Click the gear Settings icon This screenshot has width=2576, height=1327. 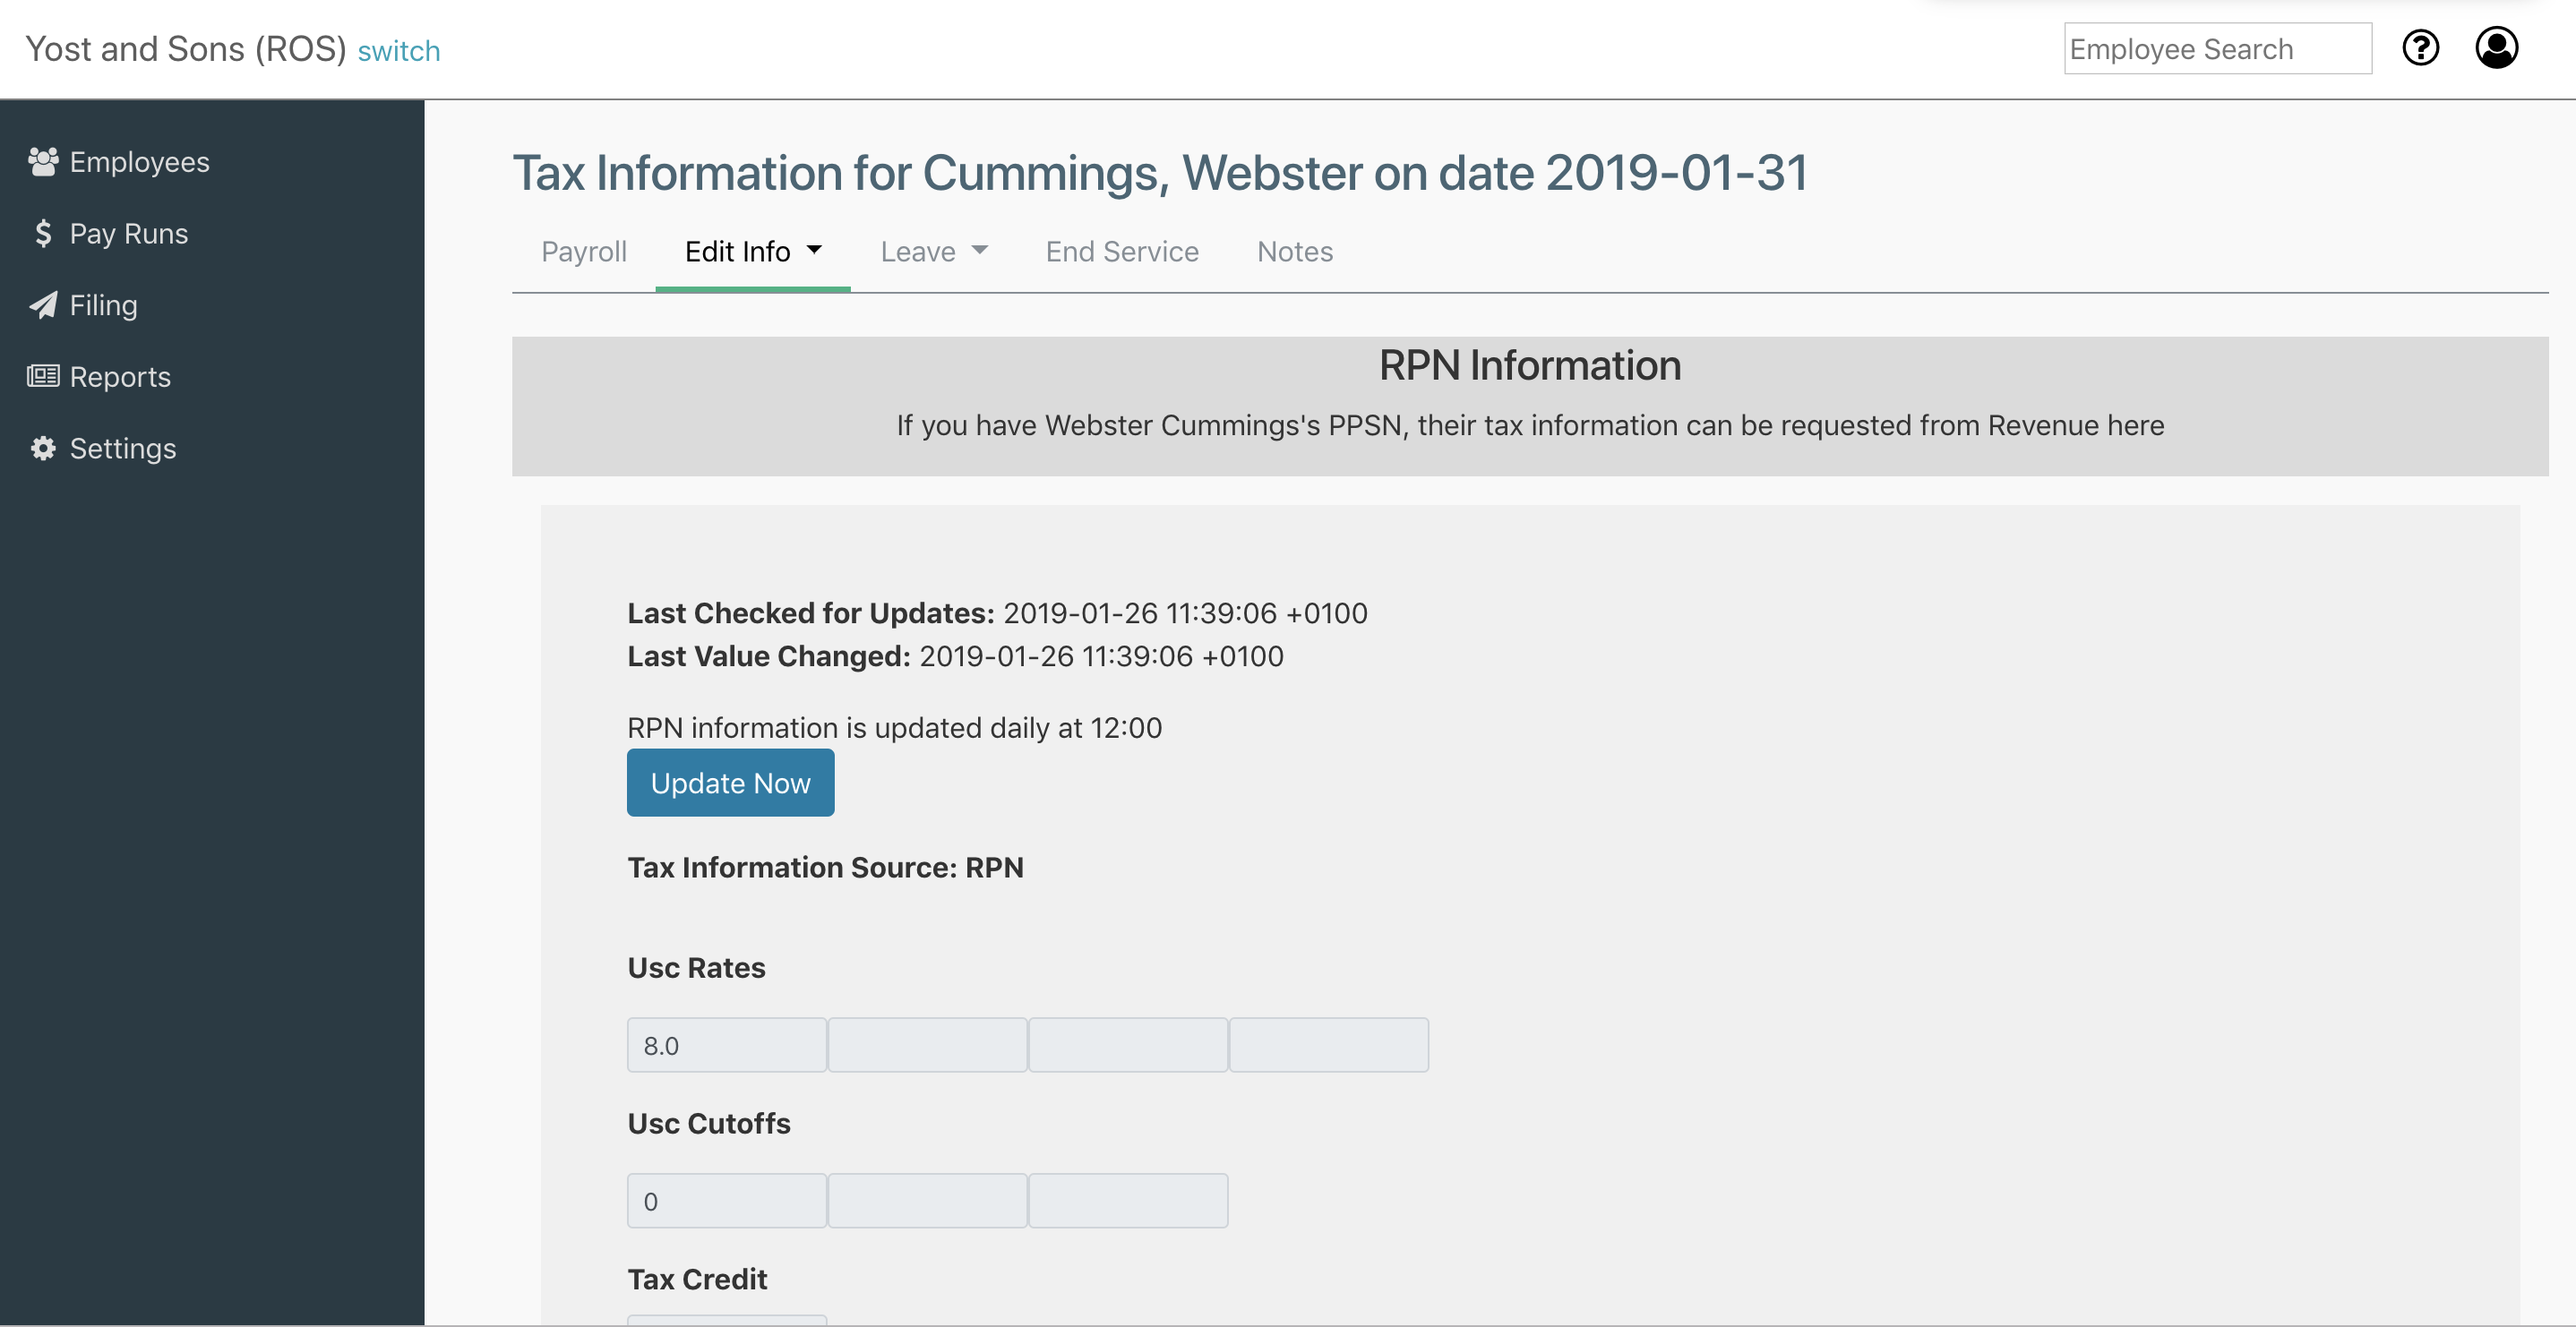point(43,448)
